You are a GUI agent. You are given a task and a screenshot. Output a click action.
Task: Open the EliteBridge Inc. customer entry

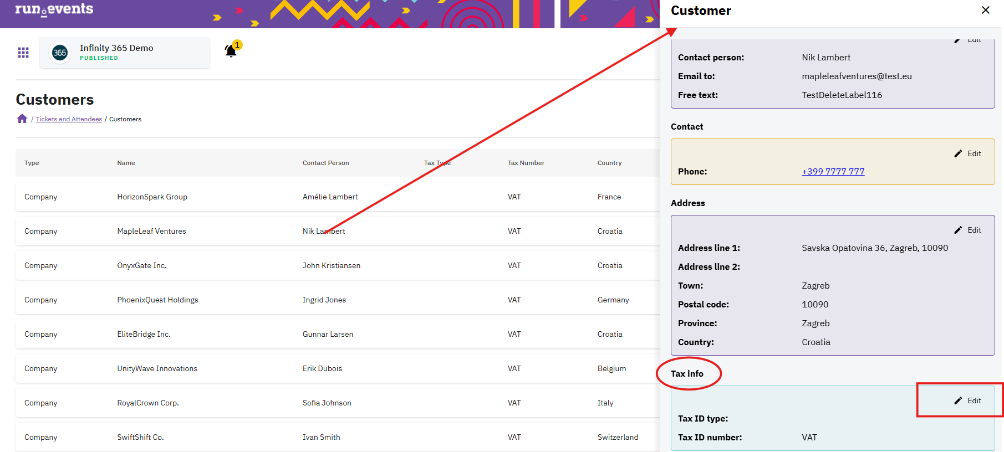pyautogui.click(x=144, y=334)
